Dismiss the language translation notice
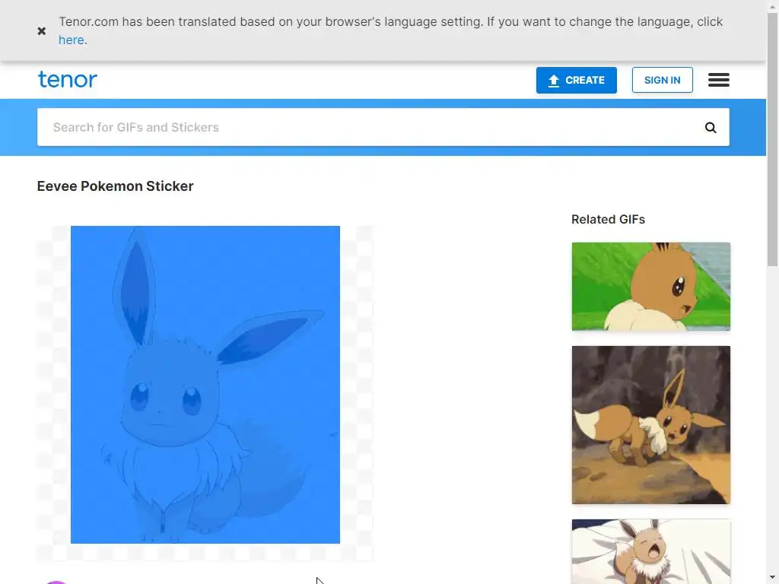The width and height of the screenshot is (779, 584). click(42, 30)
